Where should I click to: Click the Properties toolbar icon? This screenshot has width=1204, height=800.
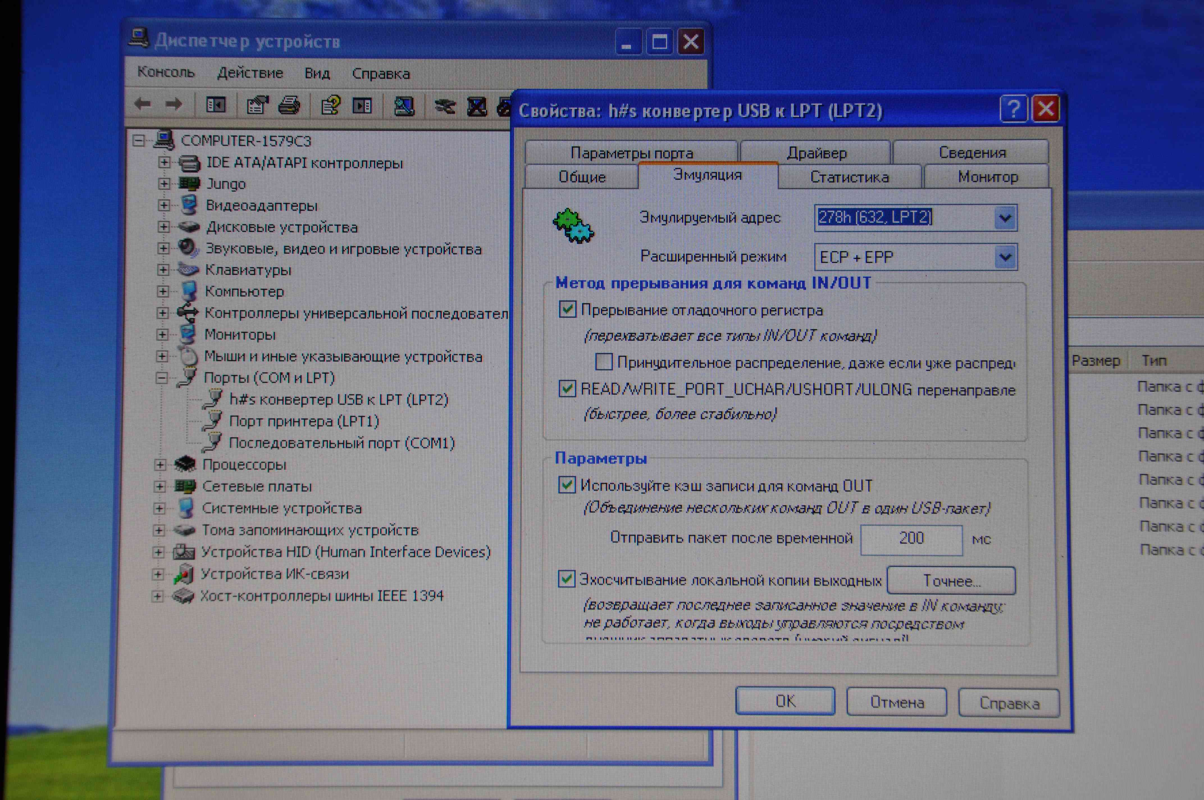coord(257,105)
